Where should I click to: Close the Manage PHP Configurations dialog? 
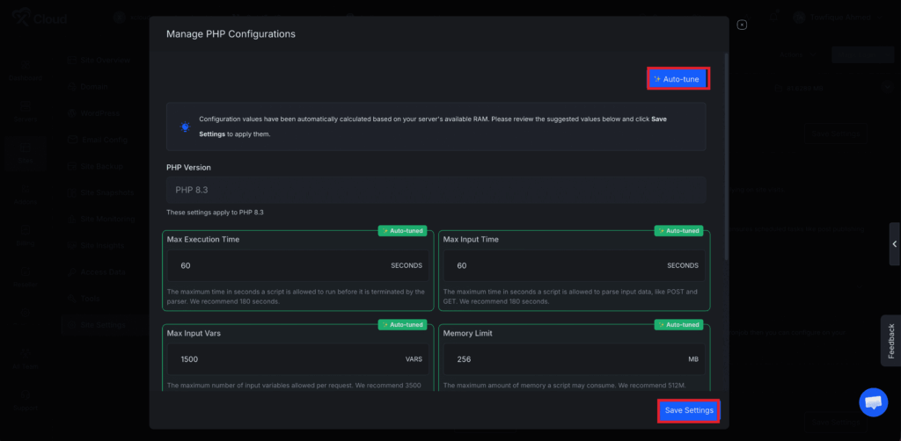(x=742, y=25)
